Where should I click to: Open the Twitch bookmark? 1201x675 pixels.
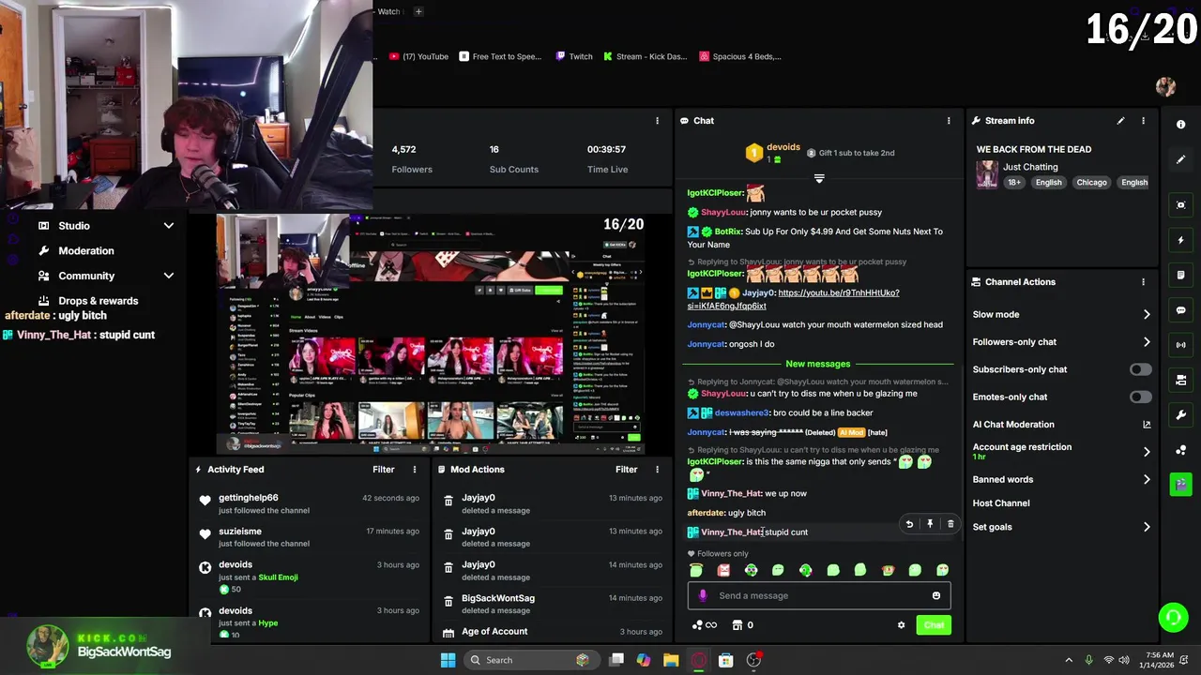pyautogui.click(x=573, y=56)
